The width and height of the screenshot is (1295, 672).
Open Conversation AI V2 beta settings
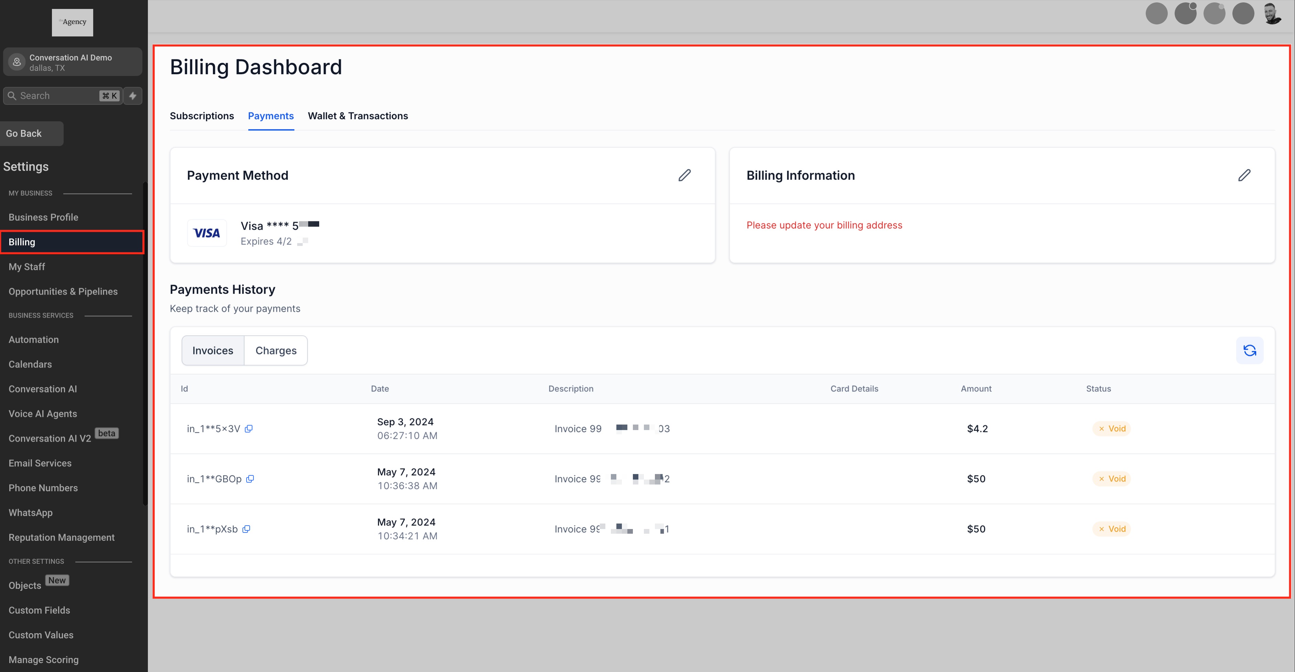click(x=50, y=439)
